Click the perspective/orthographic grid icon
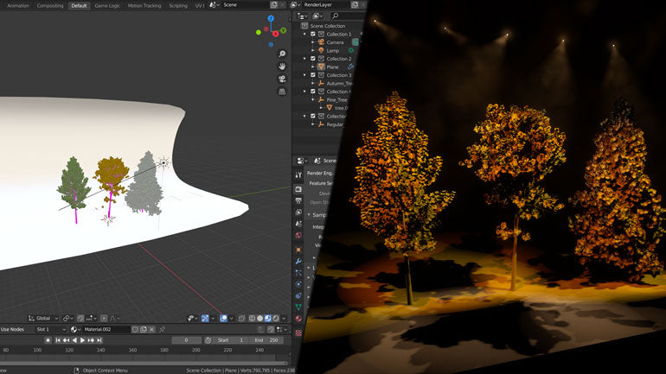The image size is (666, 374). click(x=282, y=92)
